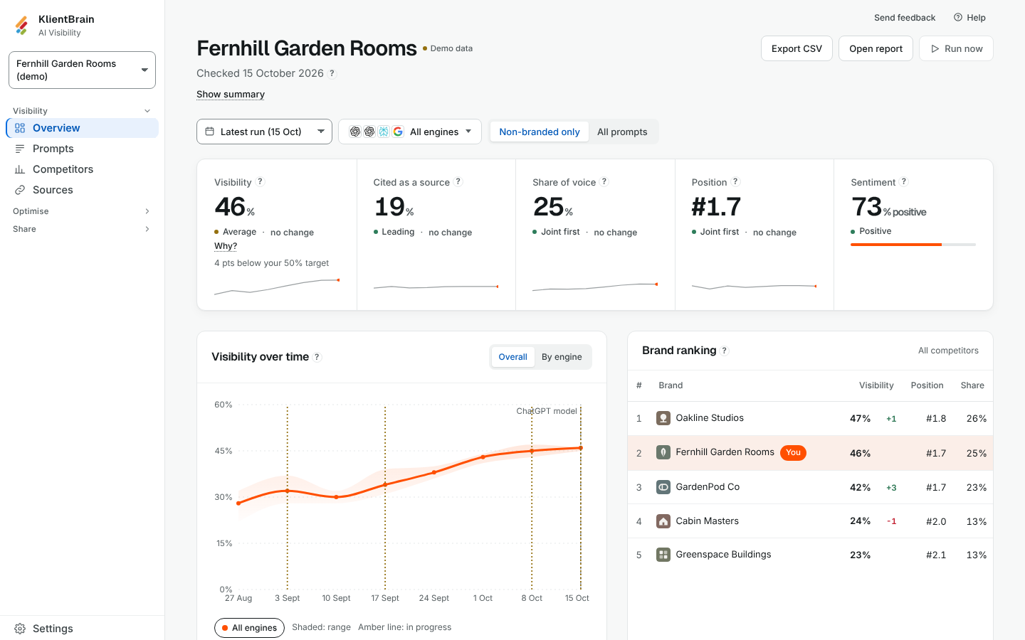Expand the Optimise sidebar section

point(82,211)
